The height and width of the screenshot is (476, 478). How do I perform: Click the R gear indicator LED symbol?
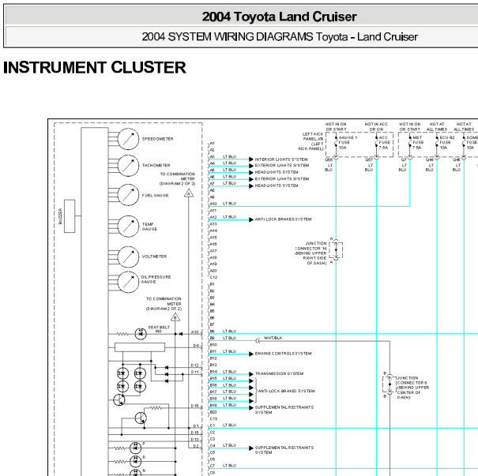pos(135,462)
